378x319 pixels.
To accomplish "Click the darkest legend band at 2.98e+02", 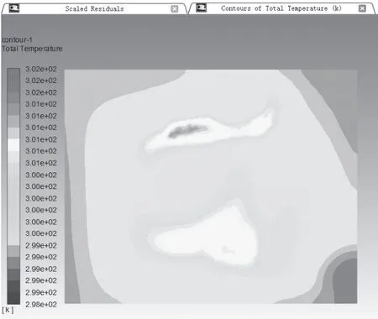I will coord(13,298).
